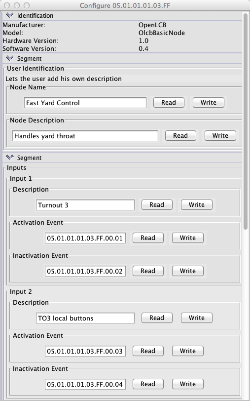Collapse the Inputs Segment chevron
The width and height of the screenshot is (250, 401).
coord(9,158)
